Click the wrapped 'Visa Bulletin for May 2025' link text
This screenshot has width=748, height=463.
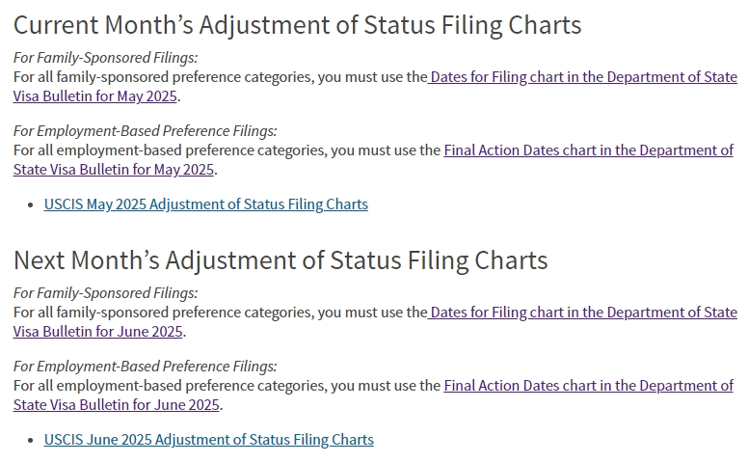coord(94,95)
